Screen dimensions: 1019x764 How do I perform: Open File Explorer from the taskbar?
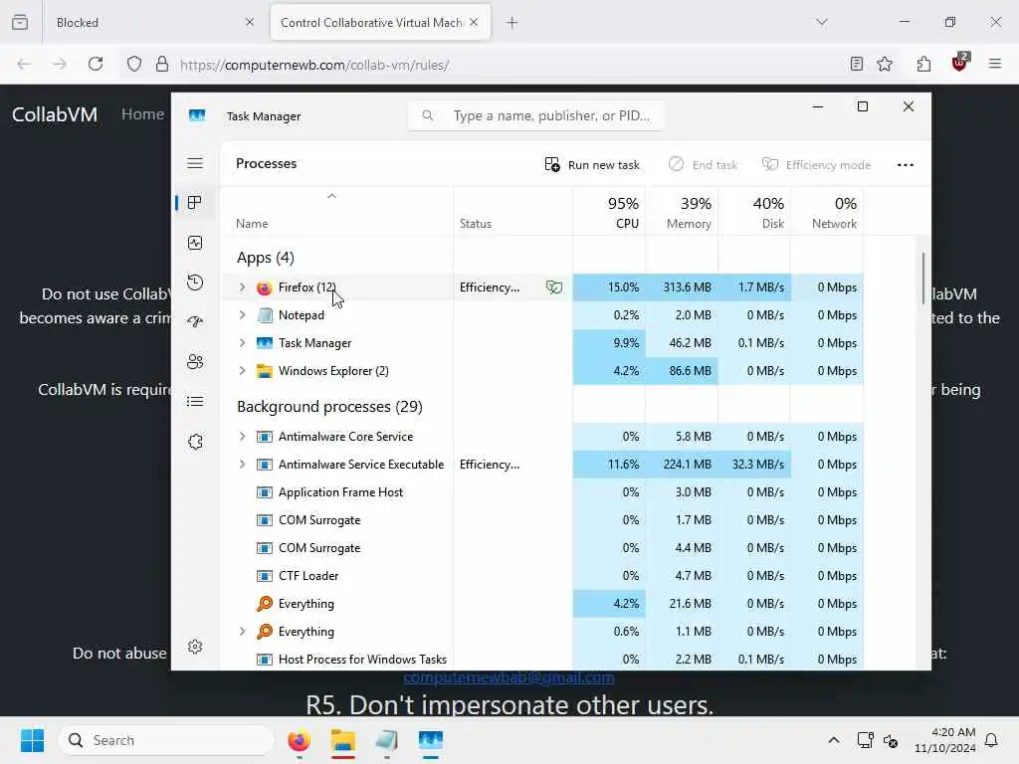[x=343, y=740]
